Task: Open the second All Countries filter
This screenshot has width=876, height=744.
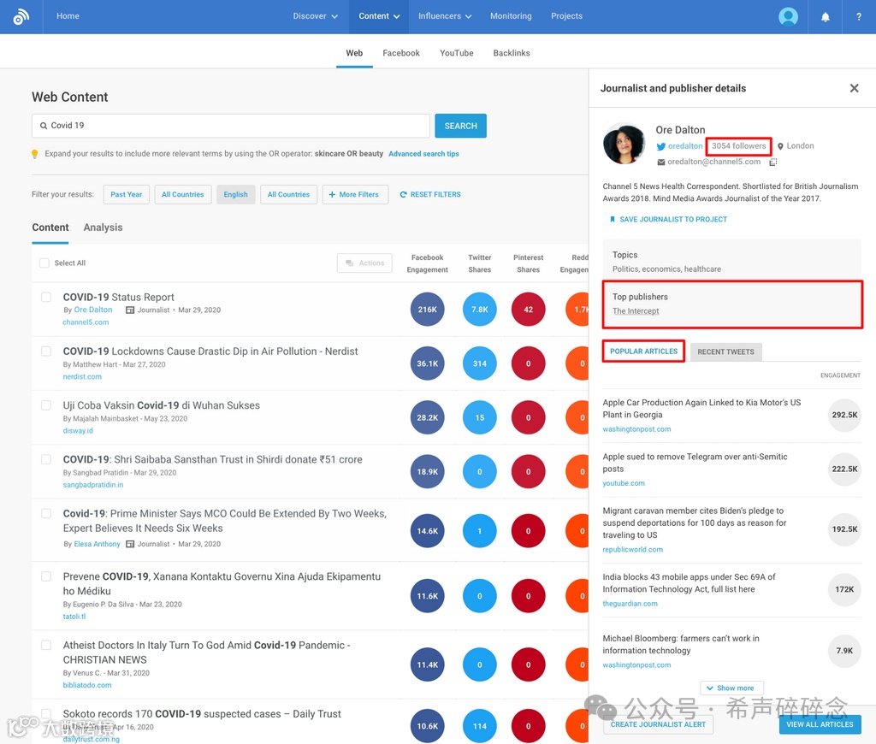Action: pyautogui.click(x=288, y=194)
